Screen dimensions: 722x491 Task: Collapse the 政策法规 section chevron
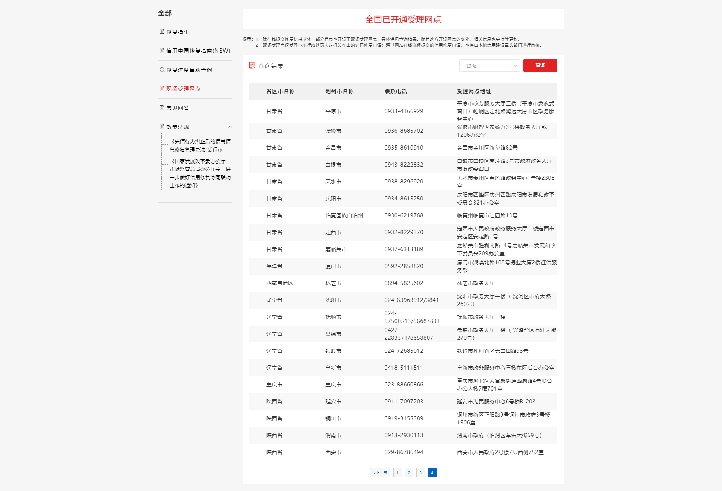point(230,127)
